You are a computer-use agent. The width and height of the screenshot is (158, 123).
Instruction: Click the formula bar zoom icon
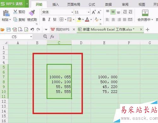45,37
